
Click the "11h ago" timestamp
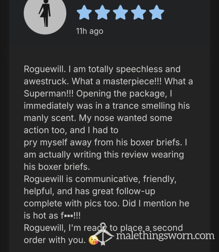[x=89, y=31]
